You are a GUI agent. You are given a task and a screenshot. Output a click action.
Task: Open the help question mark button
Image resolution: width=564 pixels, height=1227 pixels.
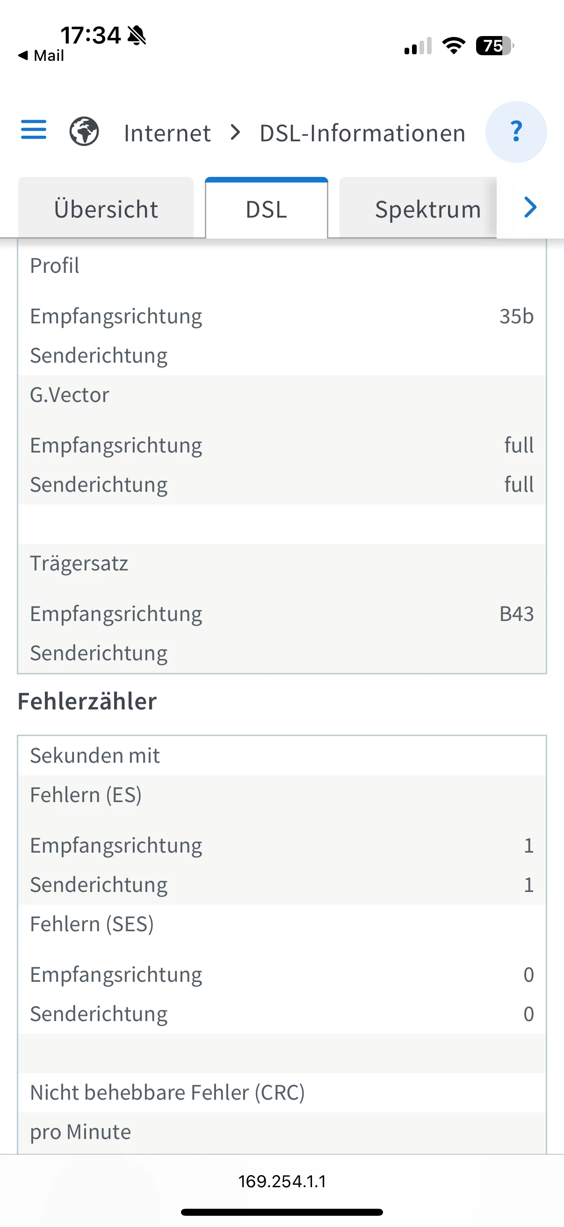coord(516,132)
